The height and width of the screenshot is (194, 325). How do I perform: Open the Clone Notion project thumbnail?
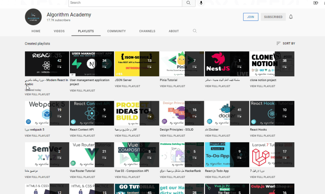click(x=272, y=64)
